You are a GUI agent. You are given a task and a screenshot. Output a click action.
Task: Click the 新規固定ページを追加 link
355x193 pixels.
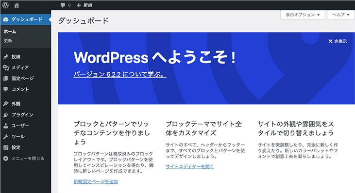coord(96,181)
